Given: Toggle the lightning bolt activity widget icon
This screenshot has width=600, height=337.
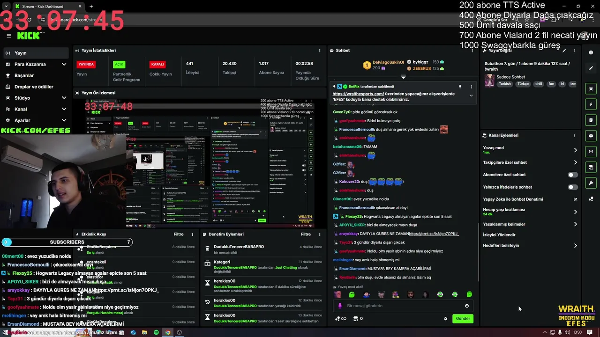Looking at the screenshot, I should (x=591, y=104).
